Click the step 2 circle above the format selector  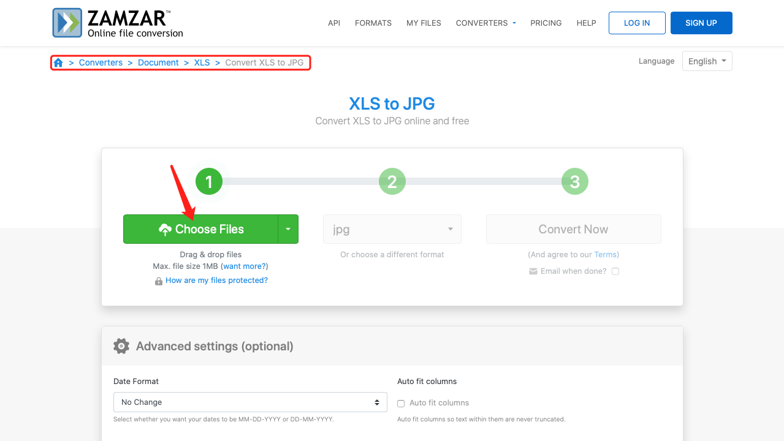(x=392, y=181)
